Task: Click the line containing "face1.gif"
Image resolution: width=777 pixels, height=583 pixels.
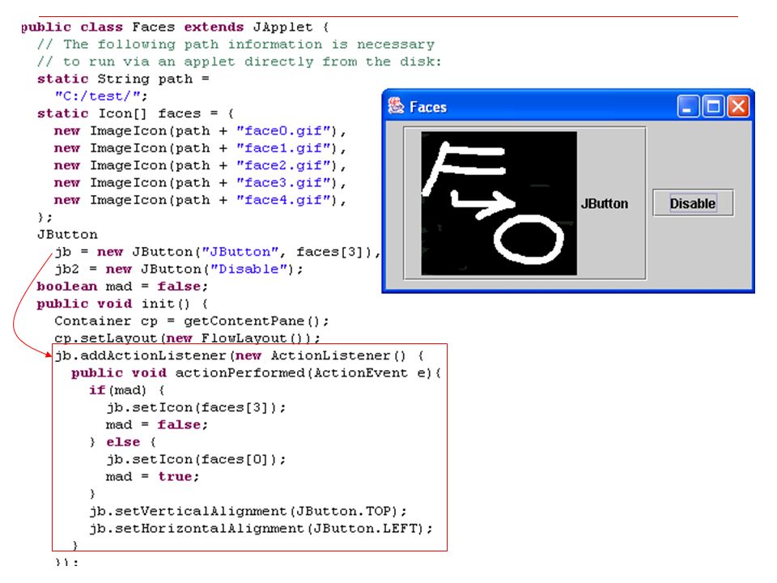Action: coord(200,148)
